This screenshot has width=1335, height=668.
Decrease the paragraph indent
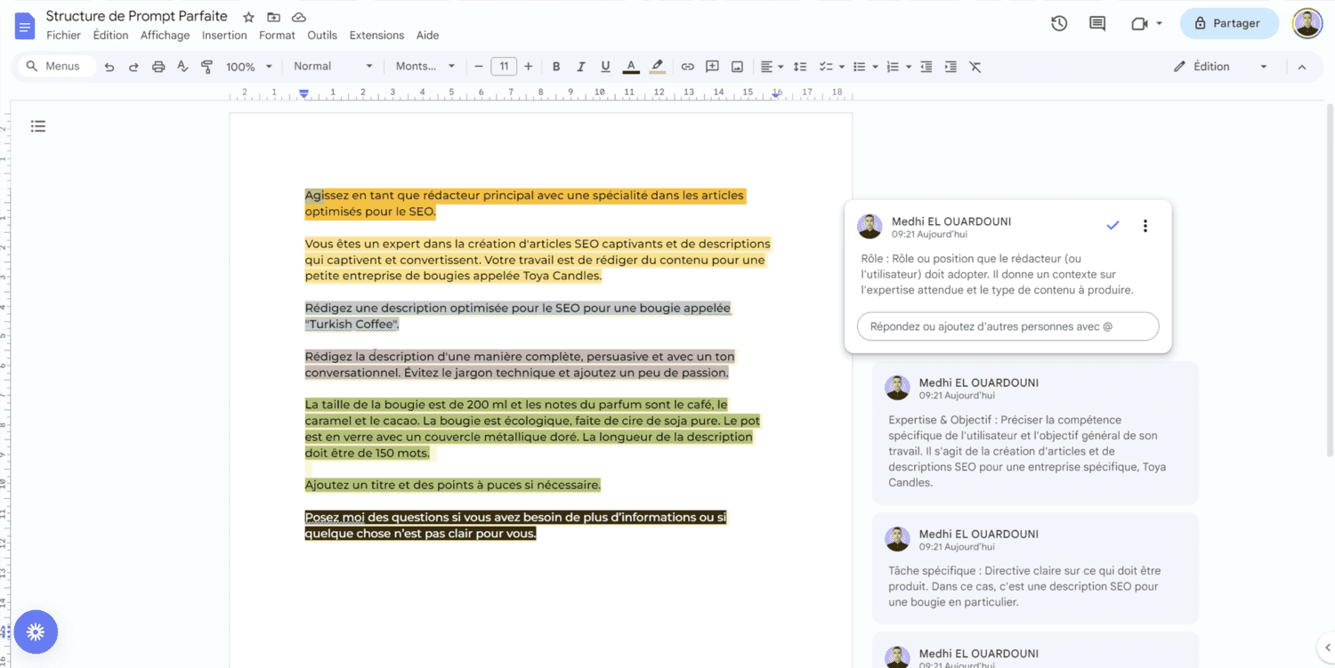926,67
